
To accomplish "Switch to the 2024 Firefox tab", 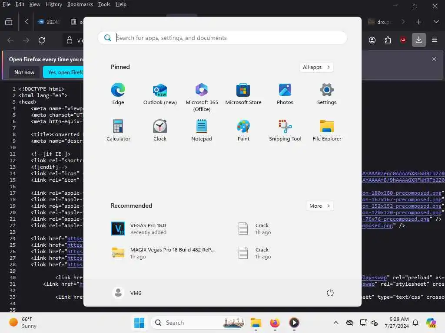I will [x=50, y=22].
